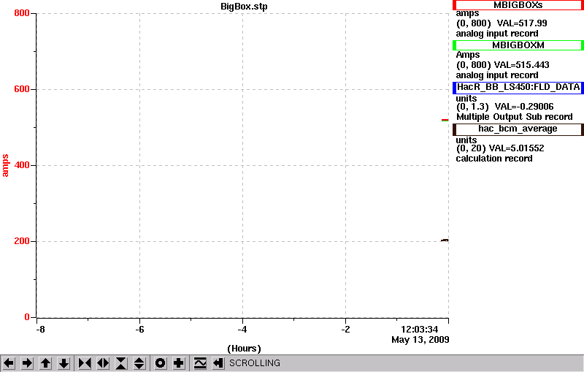Click the red 'amps' y-axis label
584x372 pixels.
tap(5, 165)
